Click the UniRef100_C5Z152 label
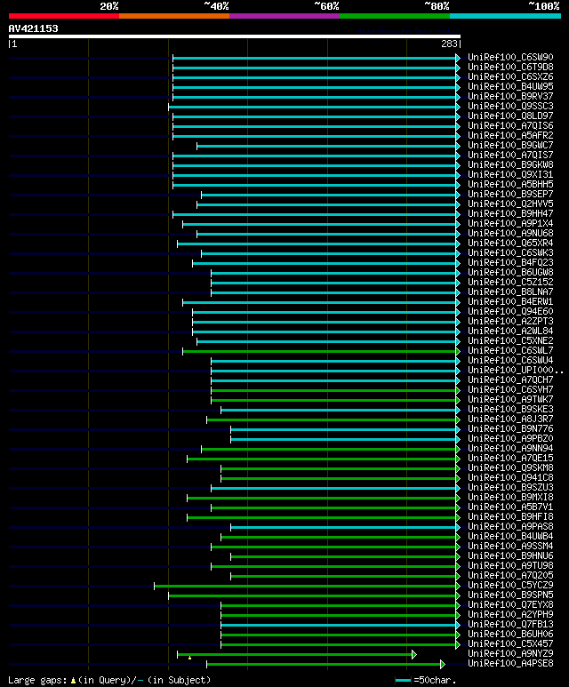 [x=510, y=282]
